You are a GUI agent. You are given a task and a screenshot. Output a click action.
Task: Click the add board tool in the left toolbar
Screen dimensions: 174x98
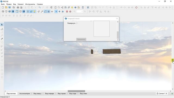point(2,29)
